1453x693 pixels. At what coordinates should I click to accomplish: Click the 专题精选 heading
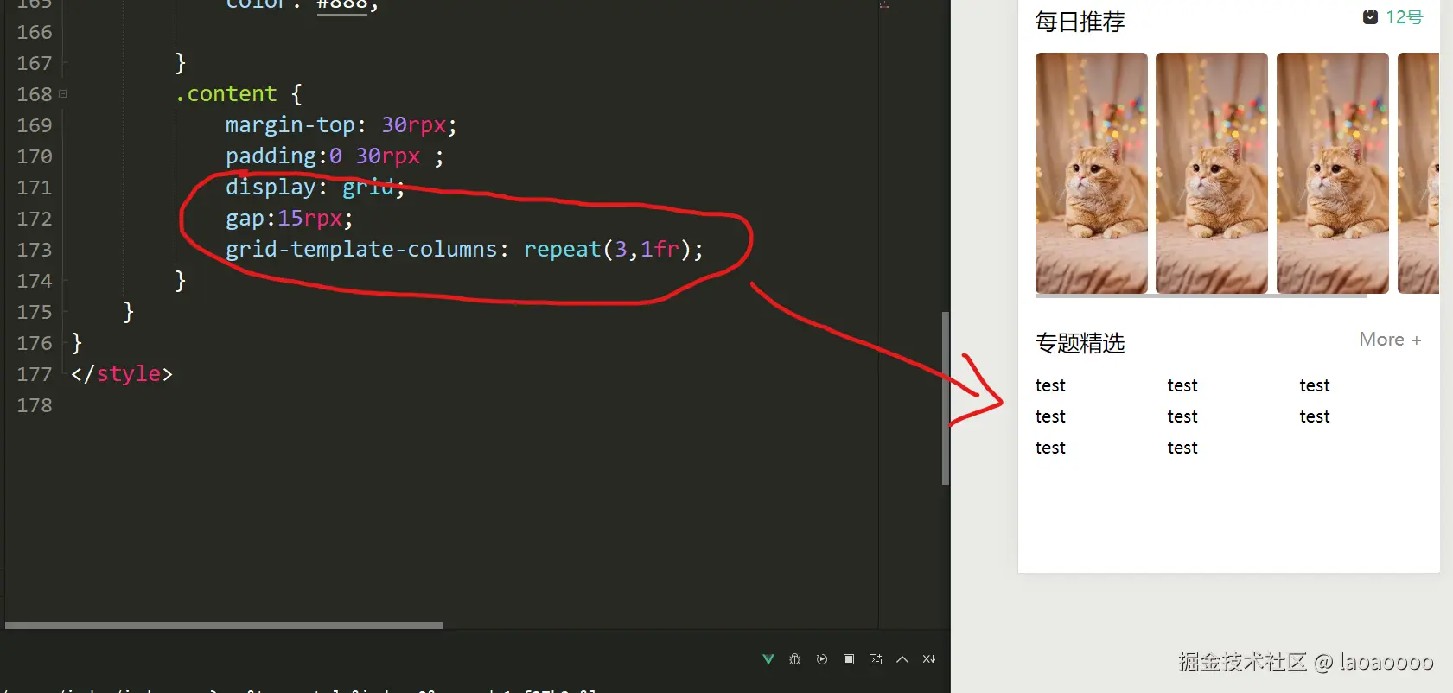click(1080, 343)
